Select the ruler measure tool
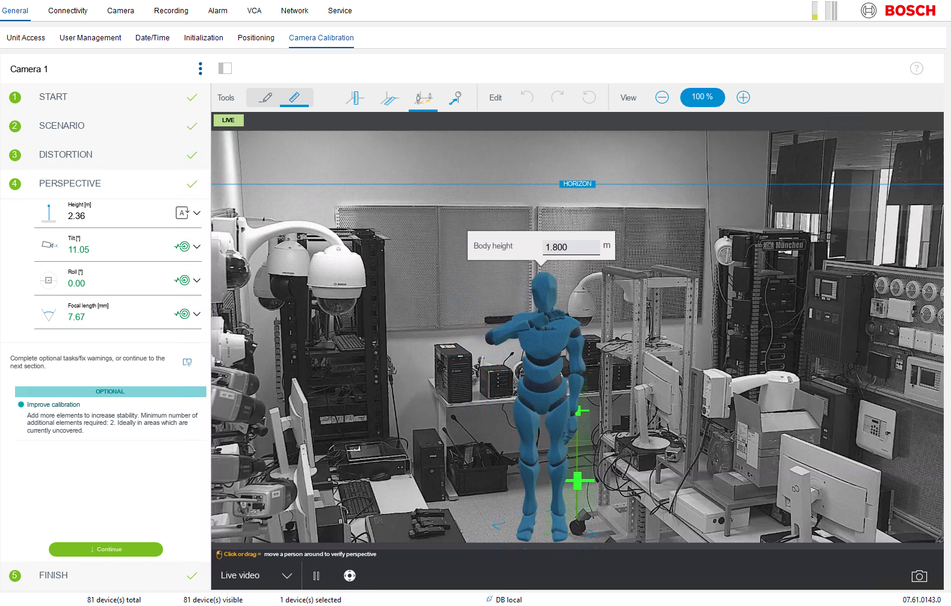The height and width of the screenshot is (606, 951). (294, 97)
